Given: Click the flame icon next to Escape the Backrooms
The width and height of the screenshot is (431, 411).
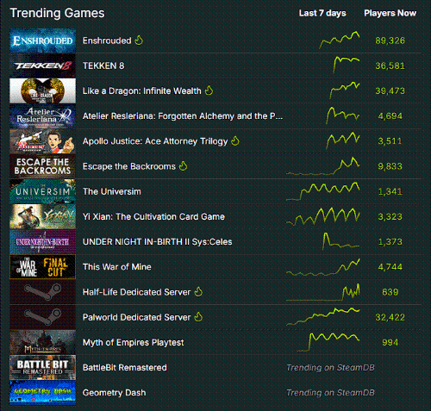Looking at the screenshot, I should [183, 166].
